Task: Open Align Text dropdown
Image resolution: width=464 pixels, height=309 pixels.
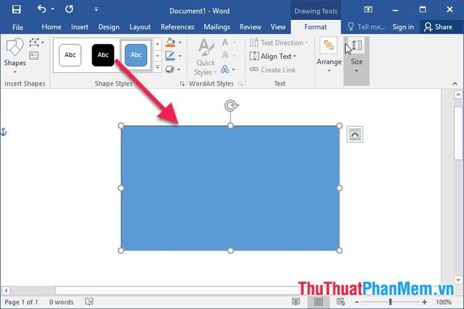Action: [272, 56]
